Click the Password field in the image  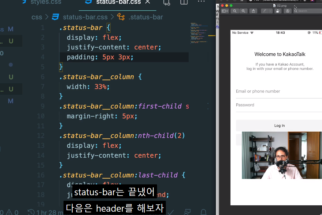[279, 105]
